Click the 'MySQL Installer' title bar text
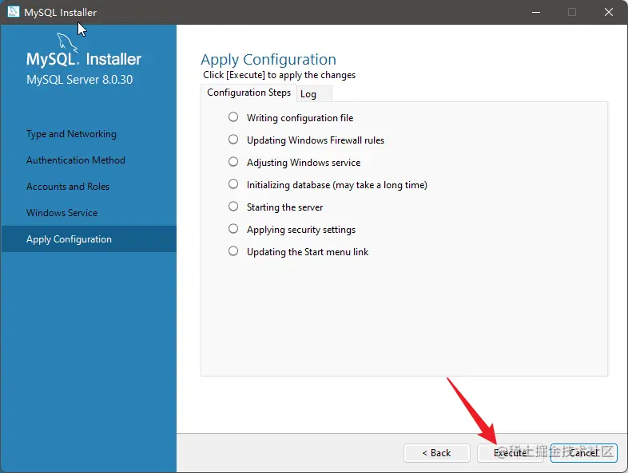The width and height of the screenshot is (628, 473). coord(60,13)
